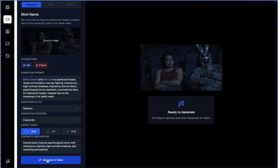Viewport: 278px width, 168px height.
Task: Click the ANIMATION PROMPT label
Action: [x=33, y=73]
